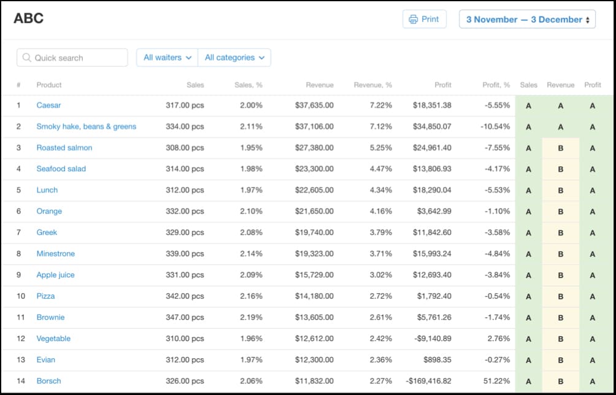Sort table by Sales, % header
Image resolution: width=616 pixels, height=395 pixels.
[x=248, y=85]
